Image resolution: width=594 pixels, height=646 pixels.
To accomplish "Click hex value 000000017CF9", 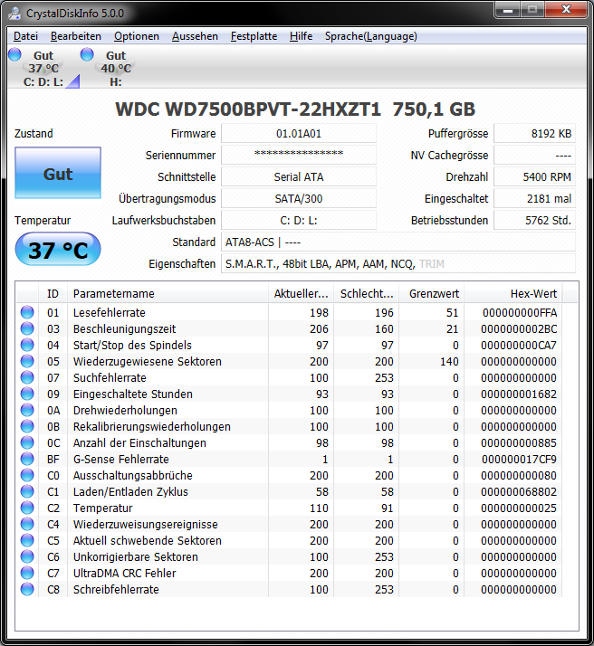I will point(519,459).
